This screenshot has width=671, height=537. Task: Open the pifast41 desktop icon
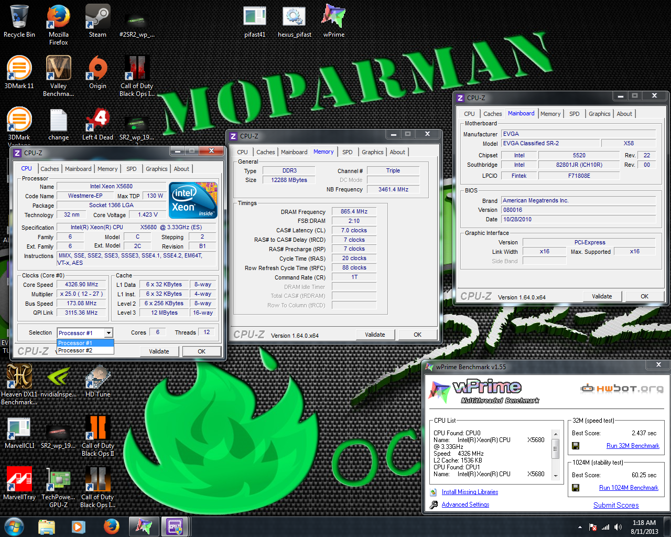tap(255, 21)
